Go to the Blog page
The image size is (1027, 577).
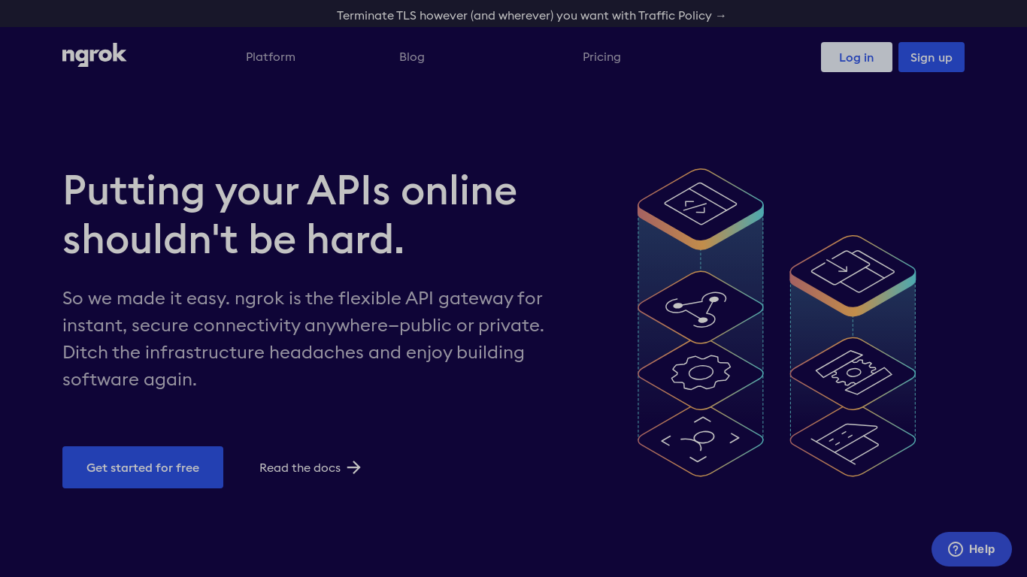[x=412, y=57]
